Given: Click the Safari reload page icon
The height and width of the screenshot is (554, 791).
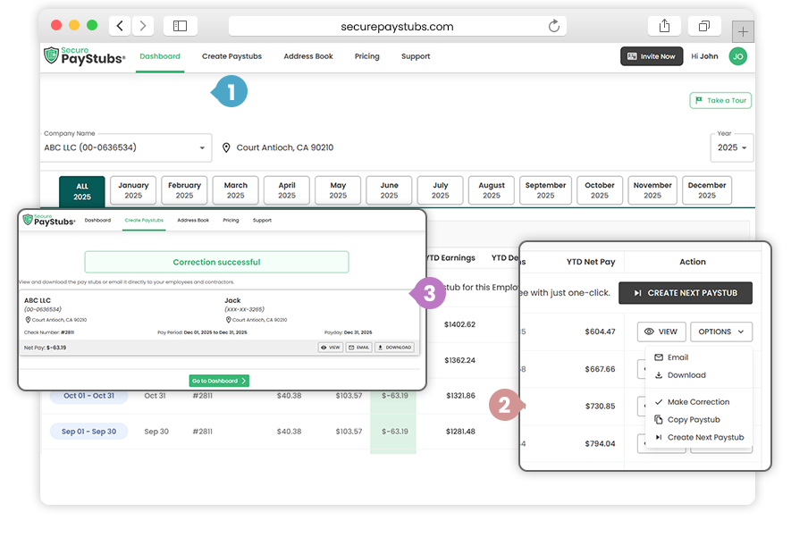Looking at the screenshot, I should click(x=554, y=26).
